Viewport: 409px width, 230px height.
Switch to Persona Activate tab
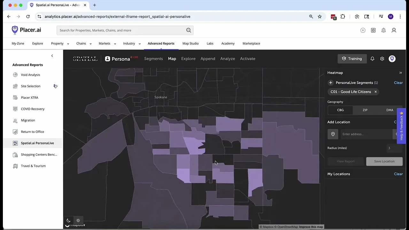(x=248, y=59)
